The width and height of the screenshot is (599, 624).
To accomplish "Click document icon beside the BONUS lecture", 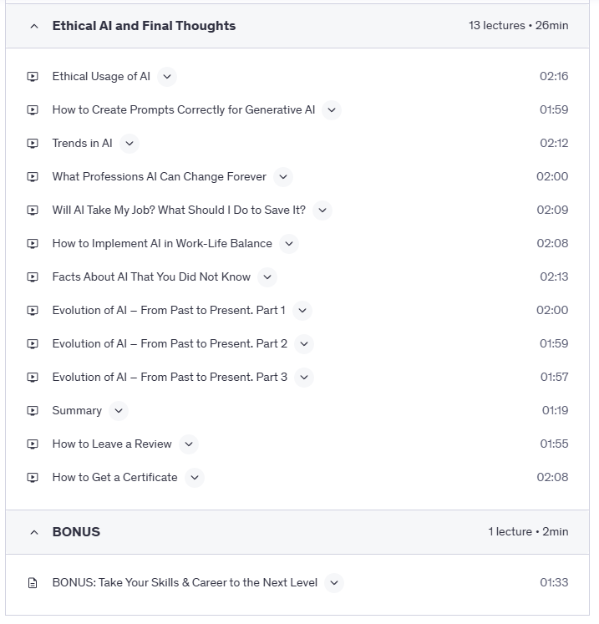I will pyautogui.click(x=33, y=583).
